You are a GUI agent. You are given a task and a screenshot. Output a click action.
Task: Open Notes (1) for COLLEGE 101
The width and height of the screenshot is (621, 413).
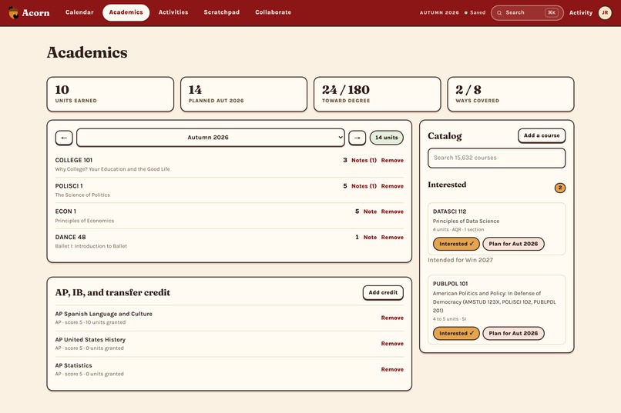click(364, 161)
